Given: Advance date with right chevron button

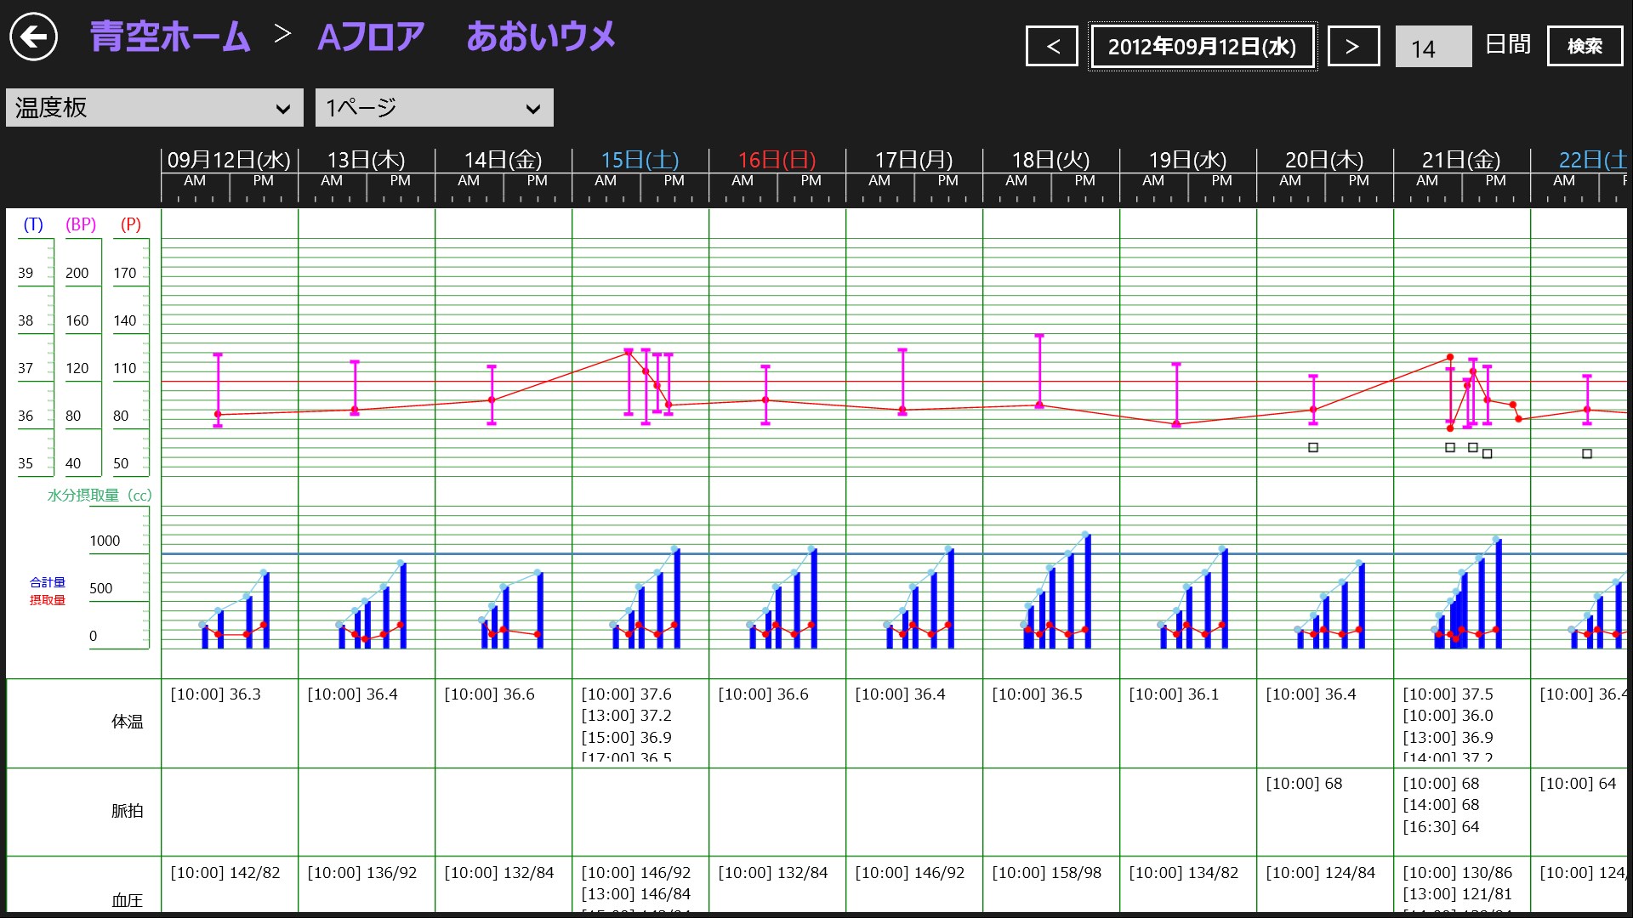Looking at the screenshot, I should click(x=1352, y=46).
